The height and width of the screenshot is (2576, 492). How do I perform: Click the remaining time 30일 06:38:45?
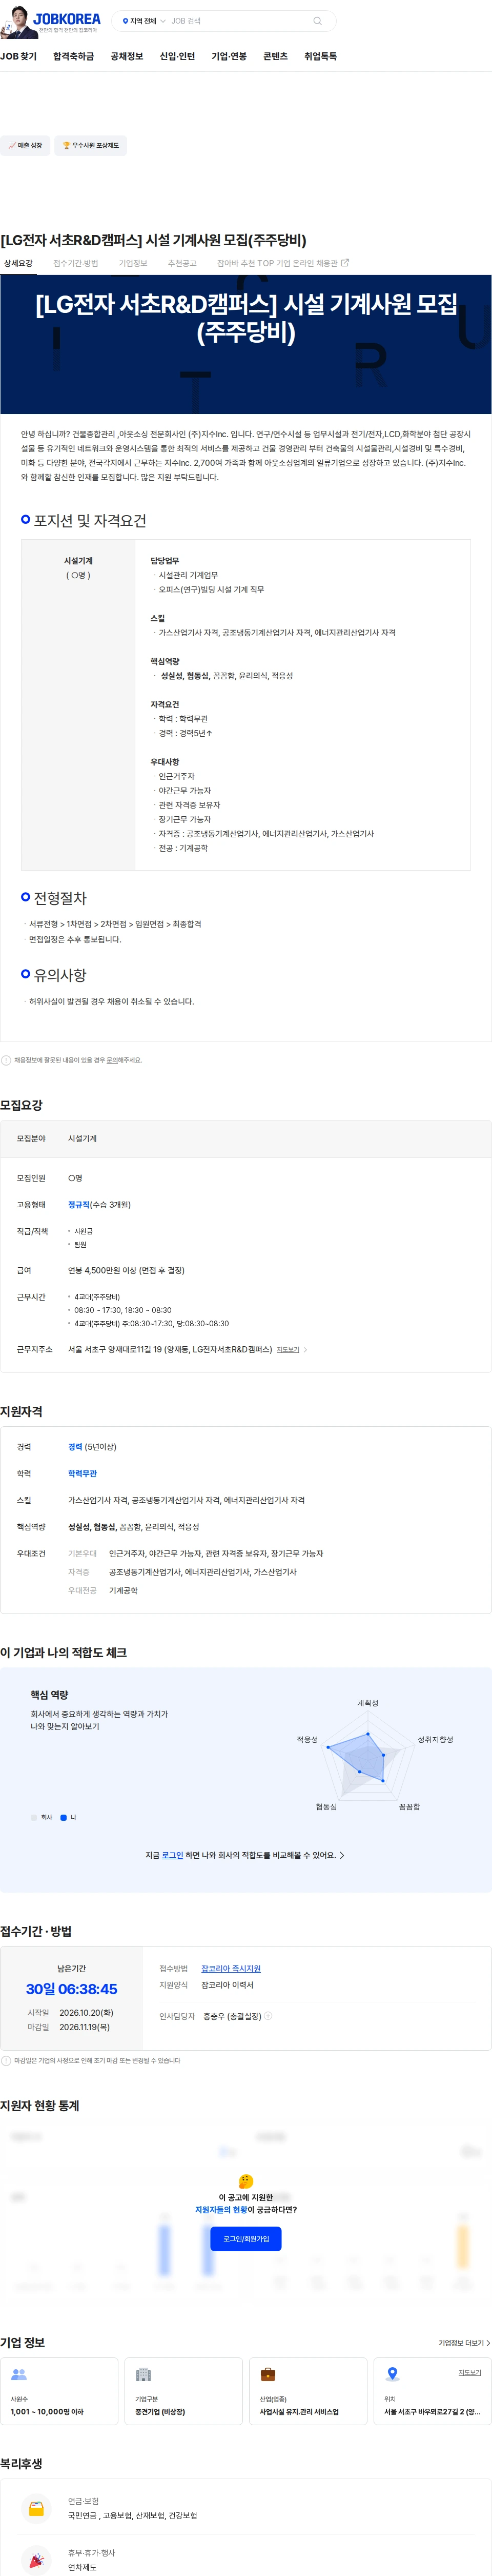[x=72, y=1989]
